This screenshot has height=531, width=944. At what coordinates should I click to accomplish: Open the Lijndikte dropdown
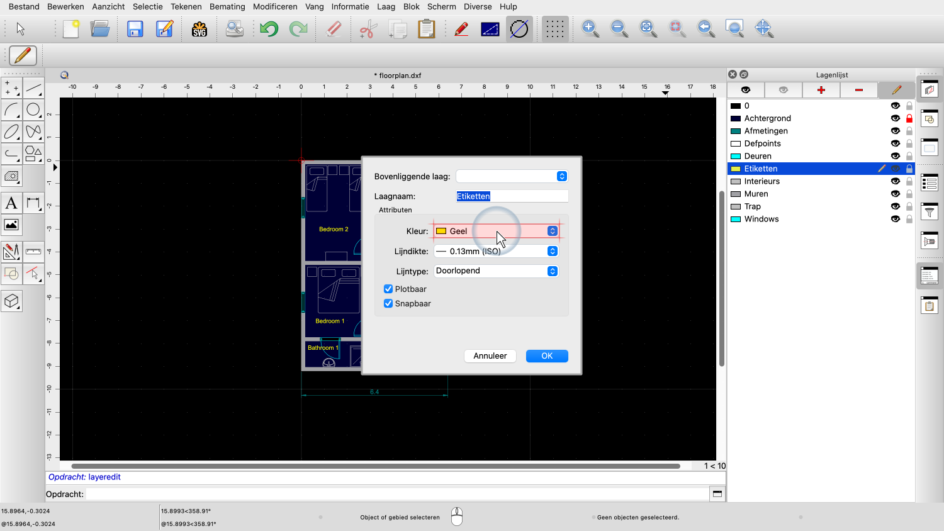(x=496, y=251)
